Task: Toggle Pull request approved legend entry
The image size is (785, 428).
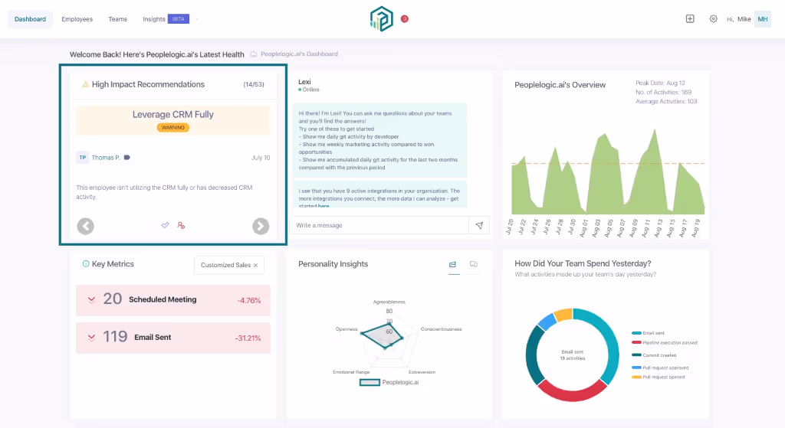Action: [660, 368]
